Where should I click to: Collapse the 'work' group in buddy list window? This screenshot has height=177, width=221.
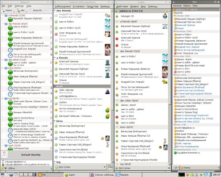click(55, 86)
